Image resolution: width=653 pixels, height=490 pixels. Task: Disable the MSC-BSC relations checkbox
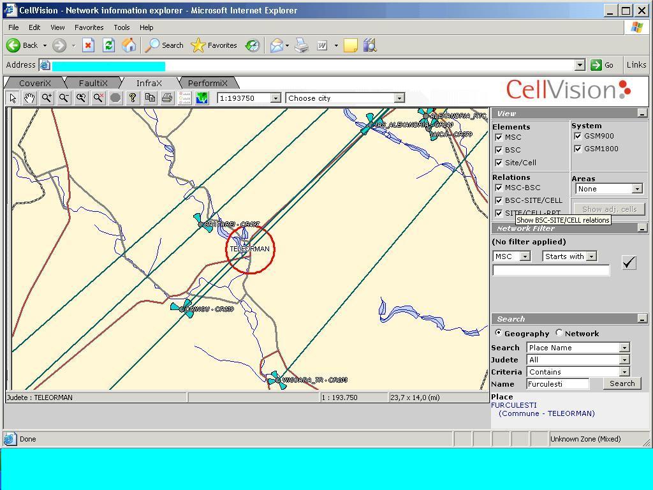[x=499, y=188]
